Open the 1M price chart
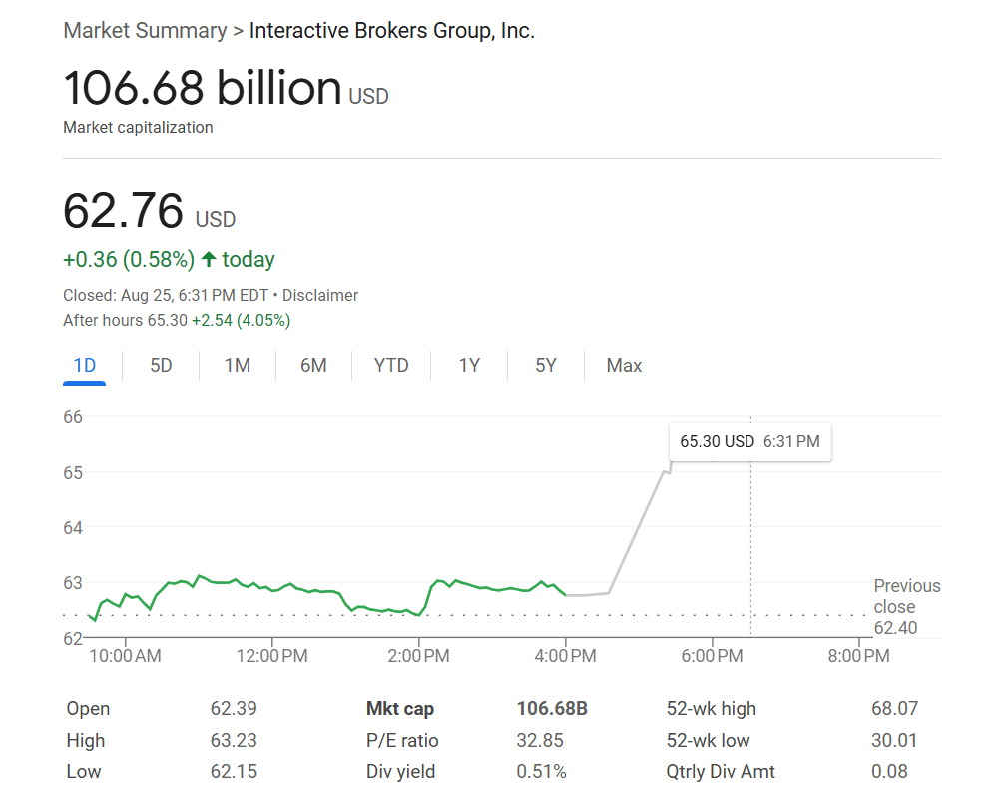This screenshot has width=994, height=811. tap(237, 365)
